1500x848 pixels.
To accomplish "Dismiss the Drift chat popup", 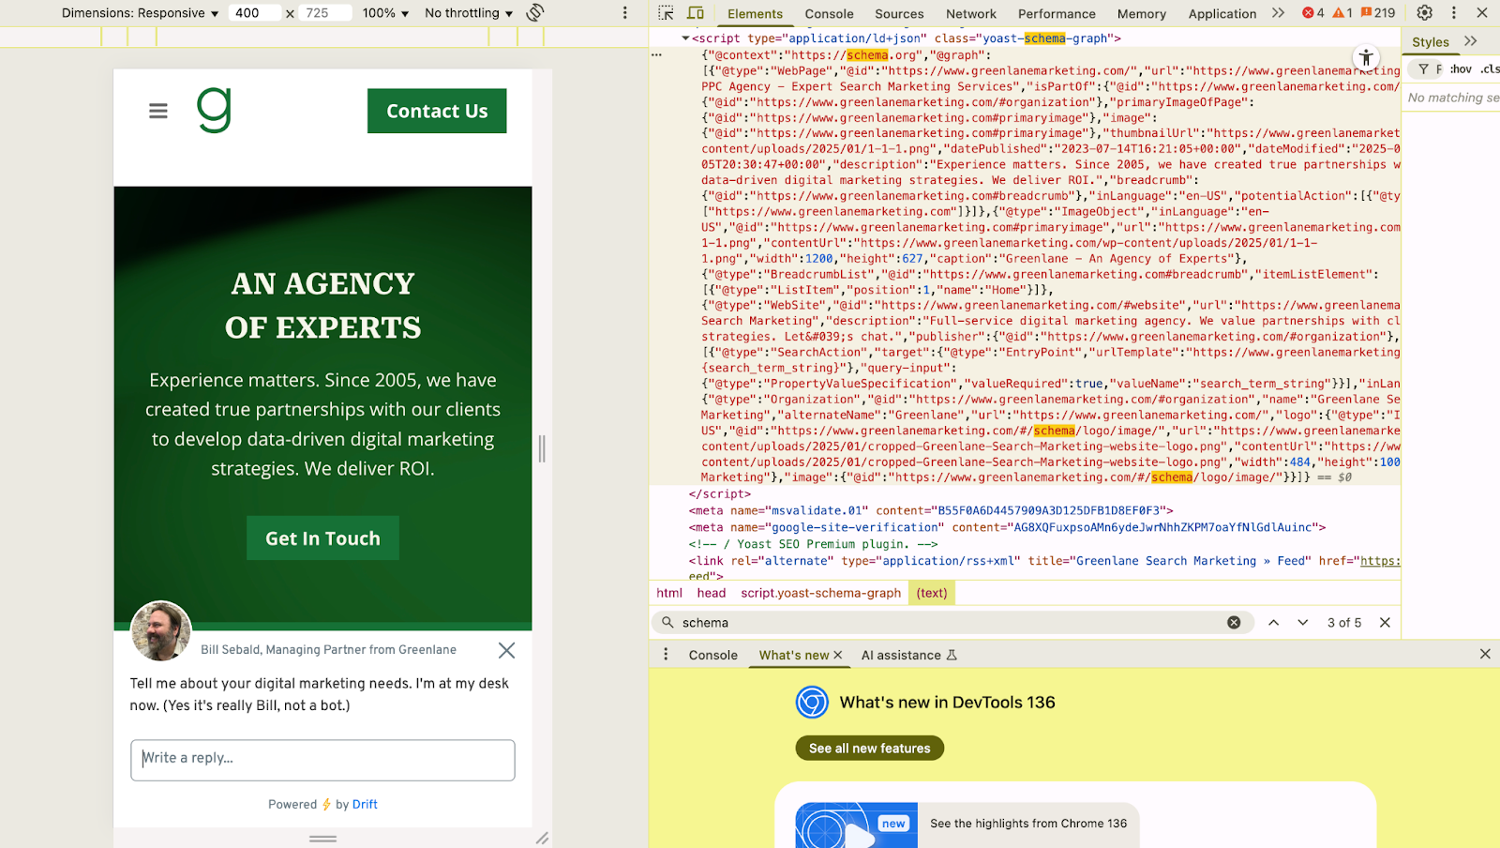I will 506,650.
